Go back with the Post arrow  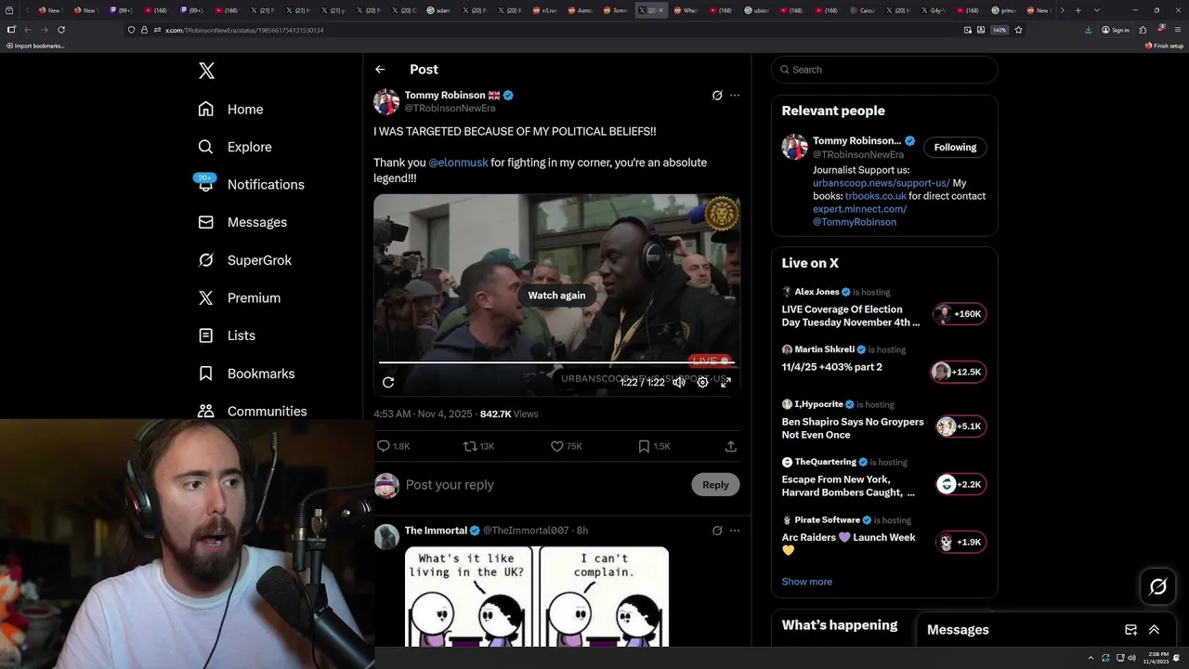pyautogui.click(x=380, y=70)
